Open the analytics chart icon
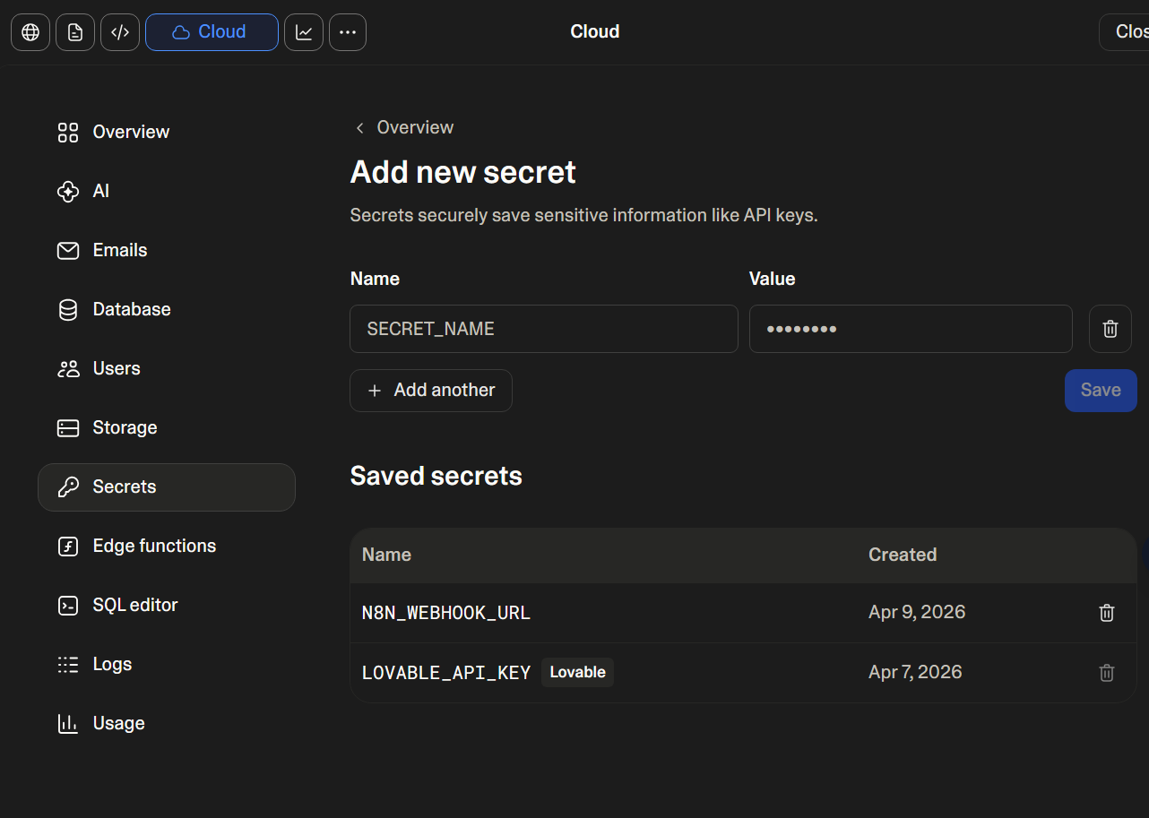The image size is (1149, 818). pyautogui.click(x=304, y=32)
